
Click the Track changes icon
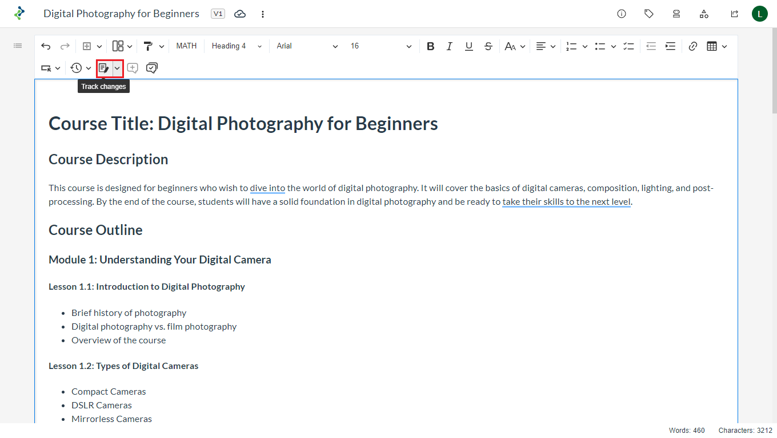[x=103, y=68]
